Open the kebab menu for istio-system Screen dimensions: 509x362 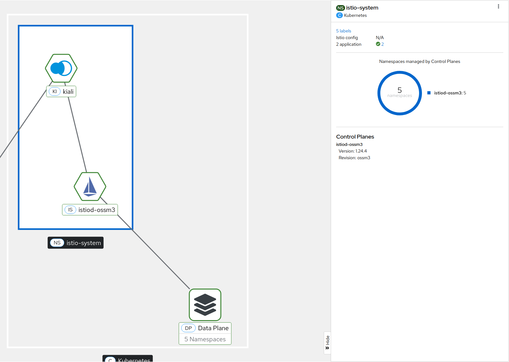pos(498,7)
